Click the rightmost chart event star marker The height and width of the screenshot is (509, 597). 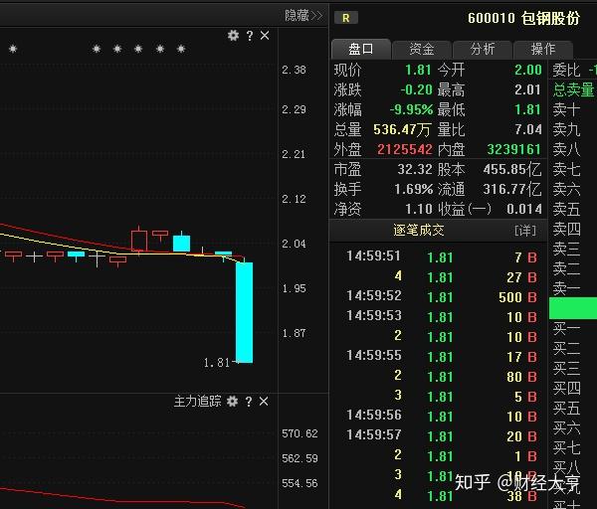[181, 49]
